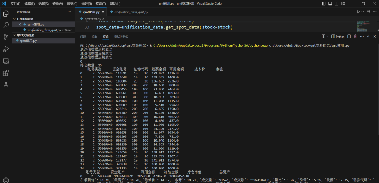Open the 文件(F) menu

[x=15, y=4]
